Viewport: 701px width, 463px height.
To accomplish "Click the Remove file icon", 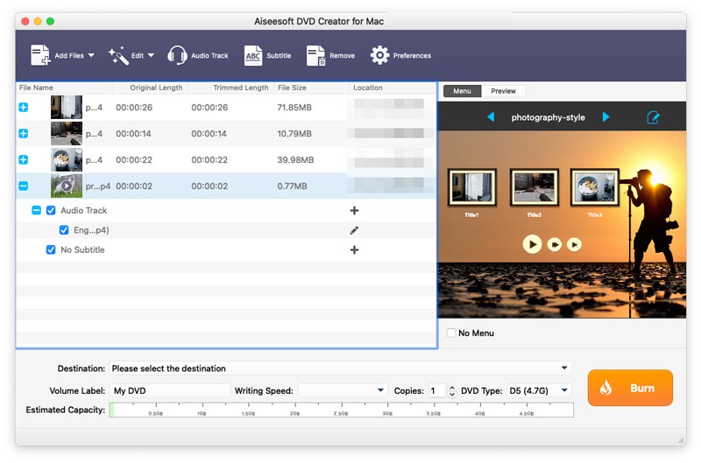I will (x=316, y=56).
